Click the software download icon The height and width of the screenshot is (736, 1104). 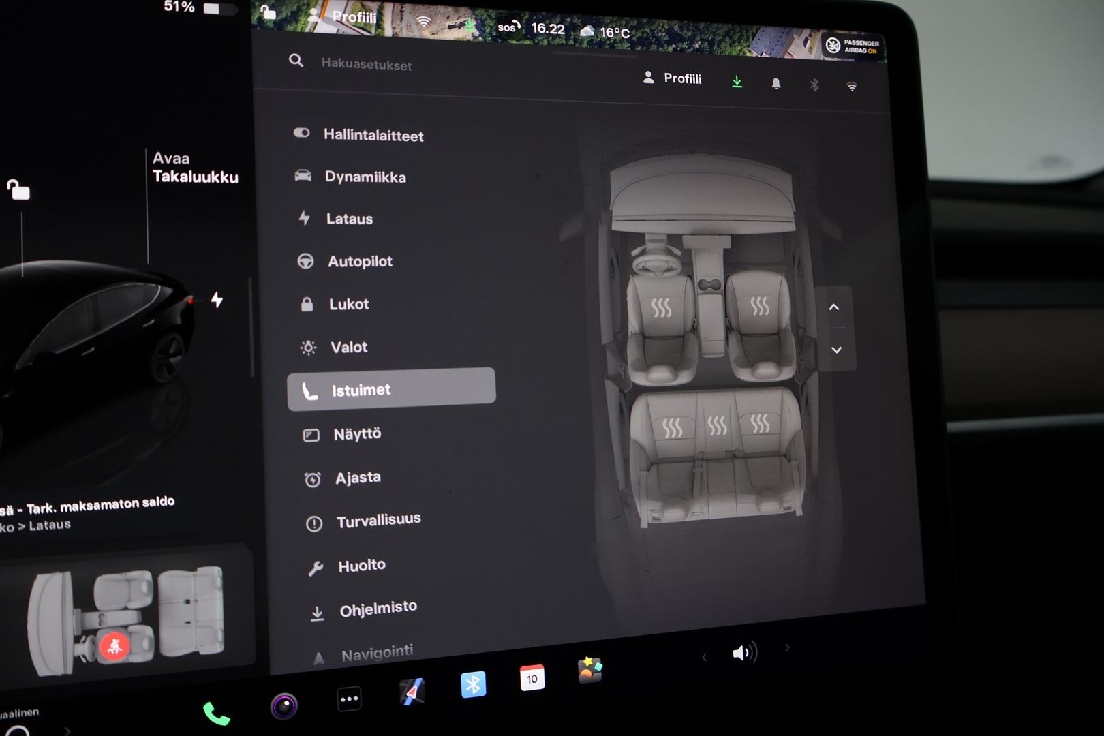coord(737,81)
